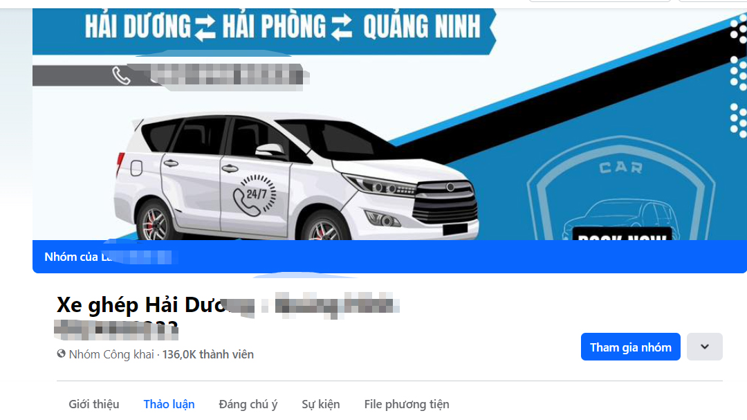Image resolution: width=747 pixels, height=420 pixels.
Task: Click the CAR shield badge emblem
Action: click(x=620, y=190)
